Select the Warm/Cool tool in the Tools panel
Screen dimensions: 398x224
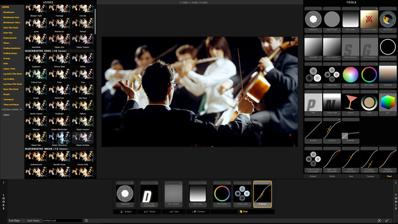[x=332, y=20]
